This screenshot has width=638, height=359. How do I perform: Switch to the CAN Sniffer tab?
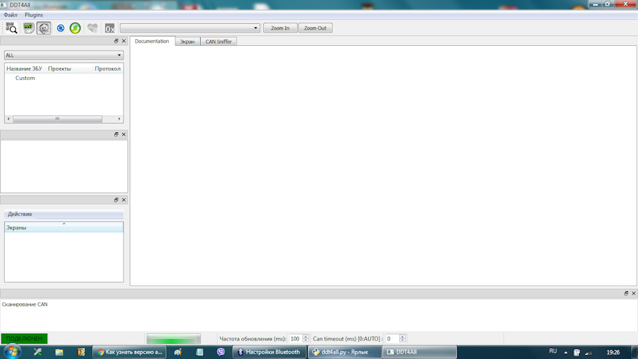pos(219,41)
